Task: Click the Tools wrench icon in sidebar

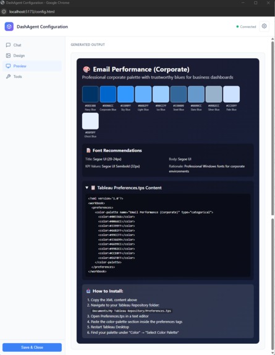Action: tap(9, 77)
